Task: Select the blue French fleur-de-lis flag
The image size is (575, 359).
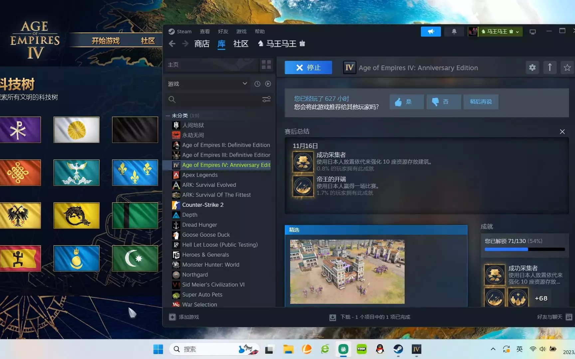Action: pyautogui.click(x=135, y=173)
